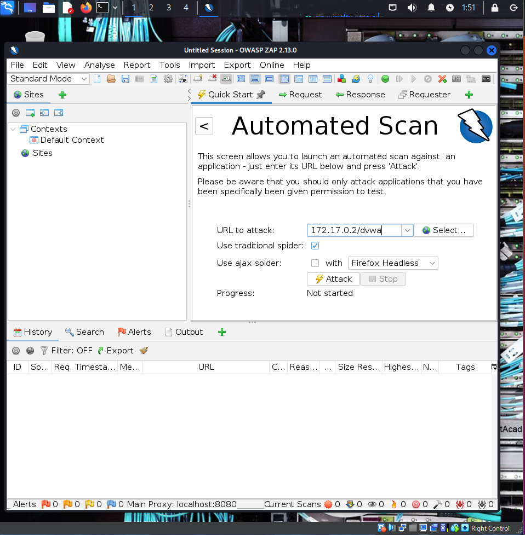Click the target scope icon in Sites panel

[x=16, y=113]
